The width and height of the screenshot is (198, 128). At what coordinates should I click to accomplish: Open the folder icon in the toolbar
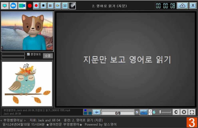58,5
